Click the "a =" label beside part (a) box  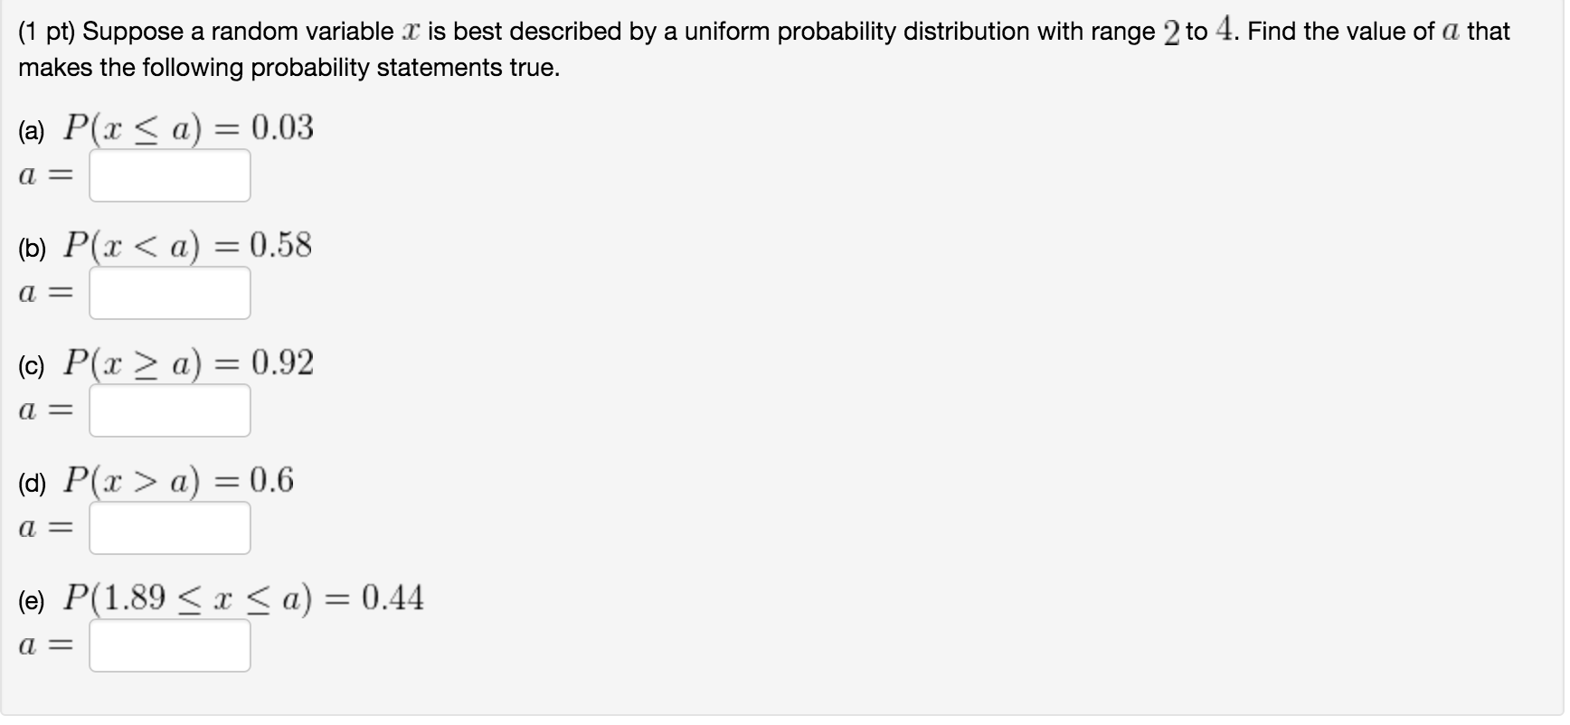pos(45,176)
